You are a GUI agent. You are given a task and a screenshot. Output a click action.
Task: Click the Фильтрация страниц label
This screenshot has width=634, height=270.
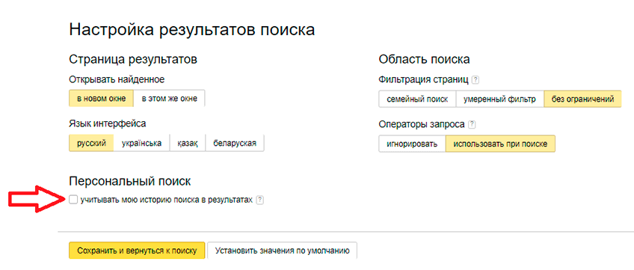[x=424, y=79]
